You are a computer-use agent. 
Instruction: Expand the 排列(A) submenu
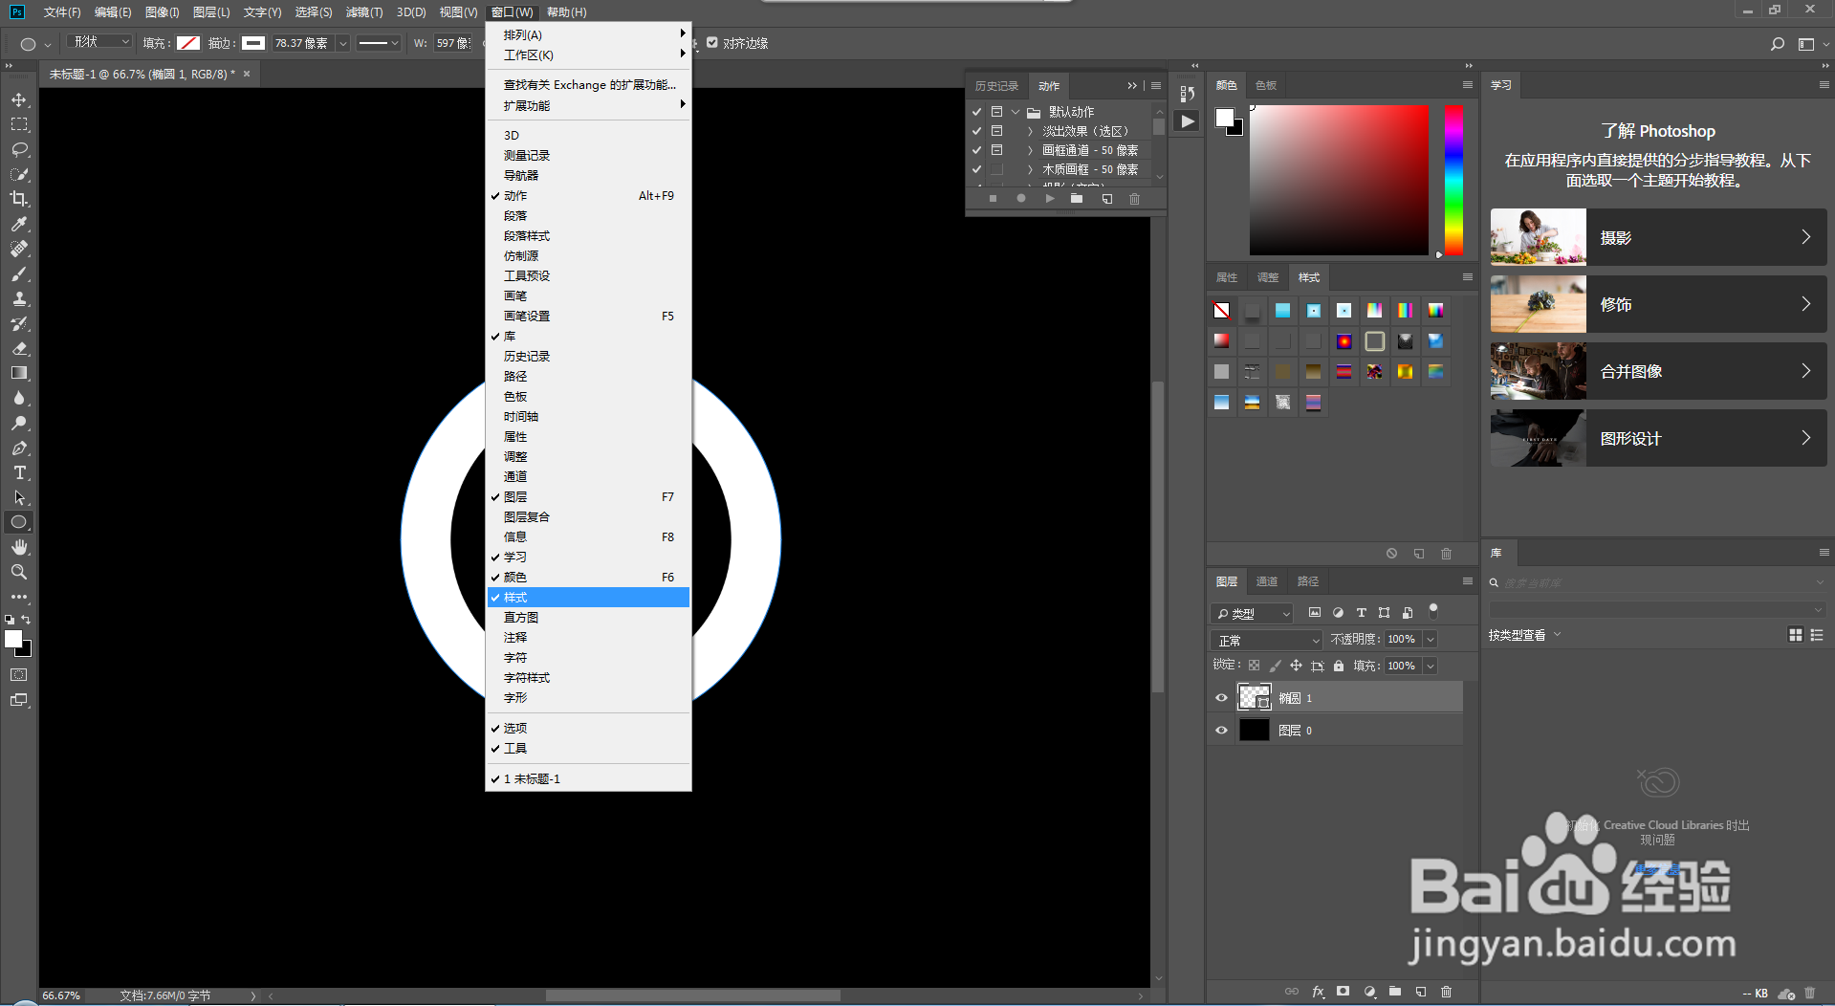tap(588, 34)
